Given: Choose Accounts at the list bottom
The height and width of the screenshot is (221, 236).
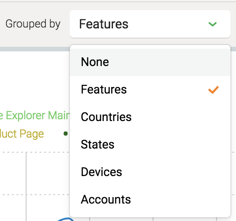Looking at the screenshot, I should (150, 199).
